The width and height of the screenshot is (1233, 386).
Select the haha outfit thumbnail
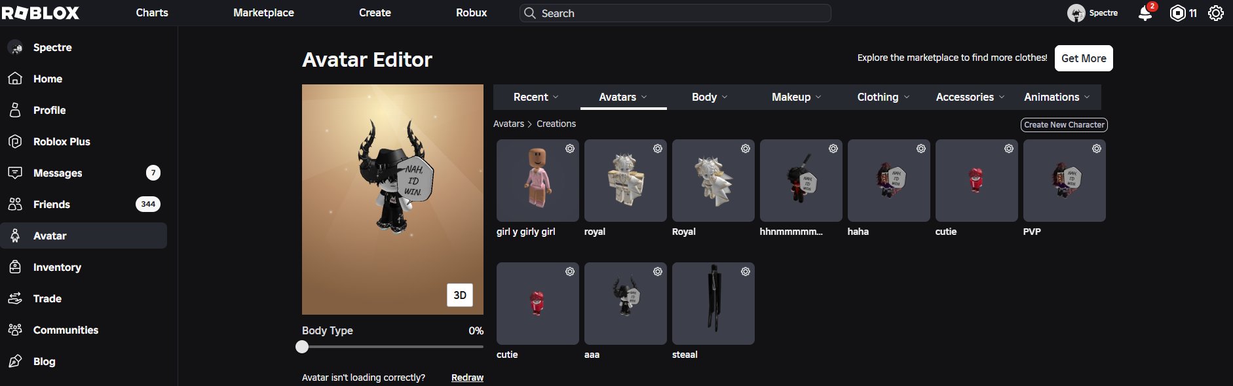(889, 181)
